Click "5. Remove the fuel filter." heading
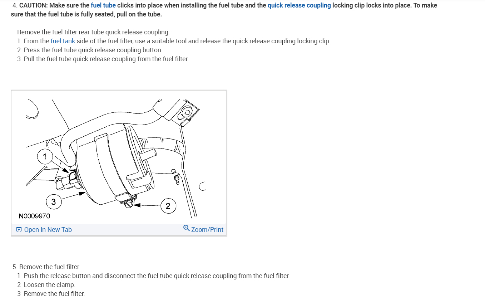The width and height of the screenshot is (485, 302). tap(46, 267)
